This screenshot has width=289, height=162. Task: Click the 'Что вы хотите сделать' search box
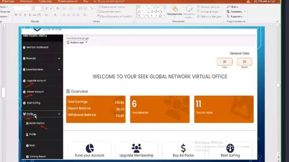[x=109, y=1]
